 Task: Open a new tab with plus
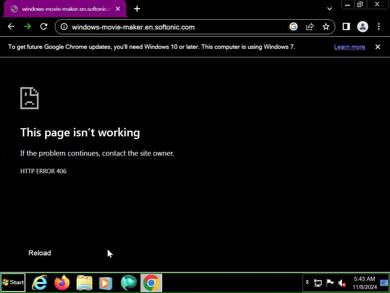click(x=137, y=9)
